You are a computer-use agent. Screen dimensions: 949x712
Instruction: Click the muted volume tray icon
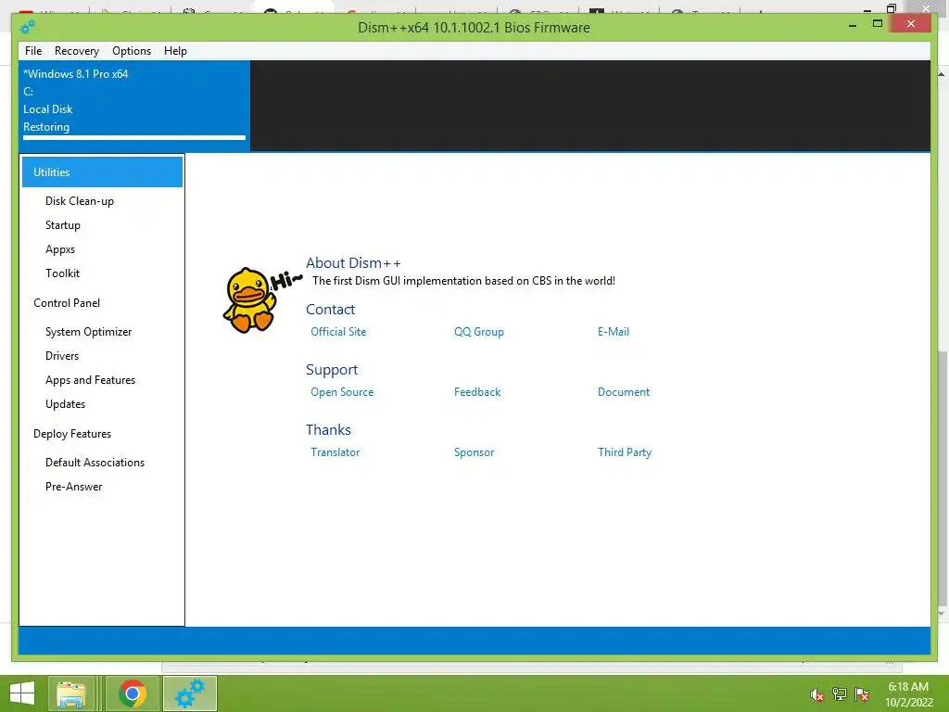(x=817, y=694)
